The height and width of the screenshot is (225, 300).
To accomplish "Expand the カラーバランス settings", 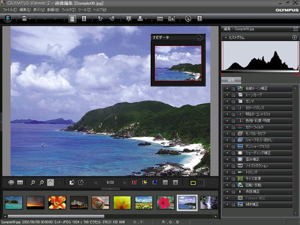I will click(x=227, y=108).
